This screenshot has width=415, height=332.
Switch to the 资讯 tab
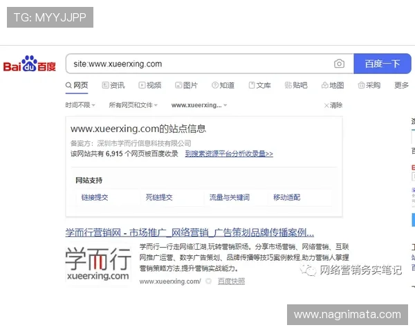(x=113, y=85)
